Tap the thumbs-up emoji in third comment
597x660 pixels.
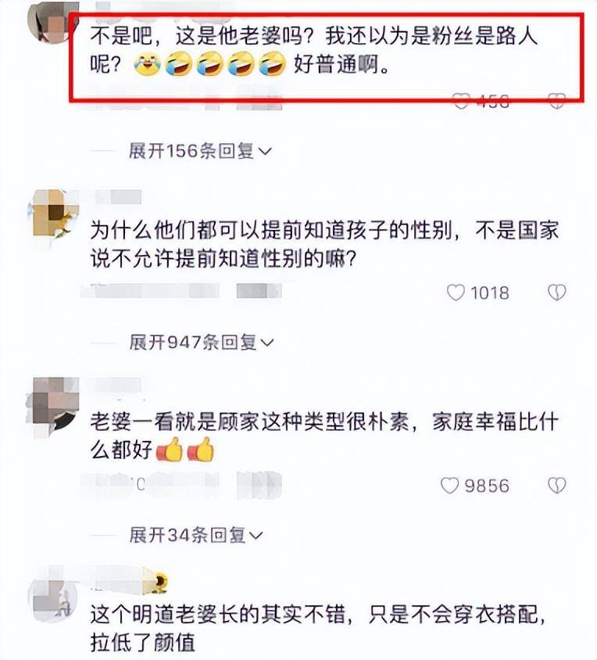185,450
